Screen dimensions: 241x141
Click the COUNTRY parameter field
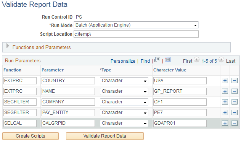pyautogui.click(x=68, y=81)
